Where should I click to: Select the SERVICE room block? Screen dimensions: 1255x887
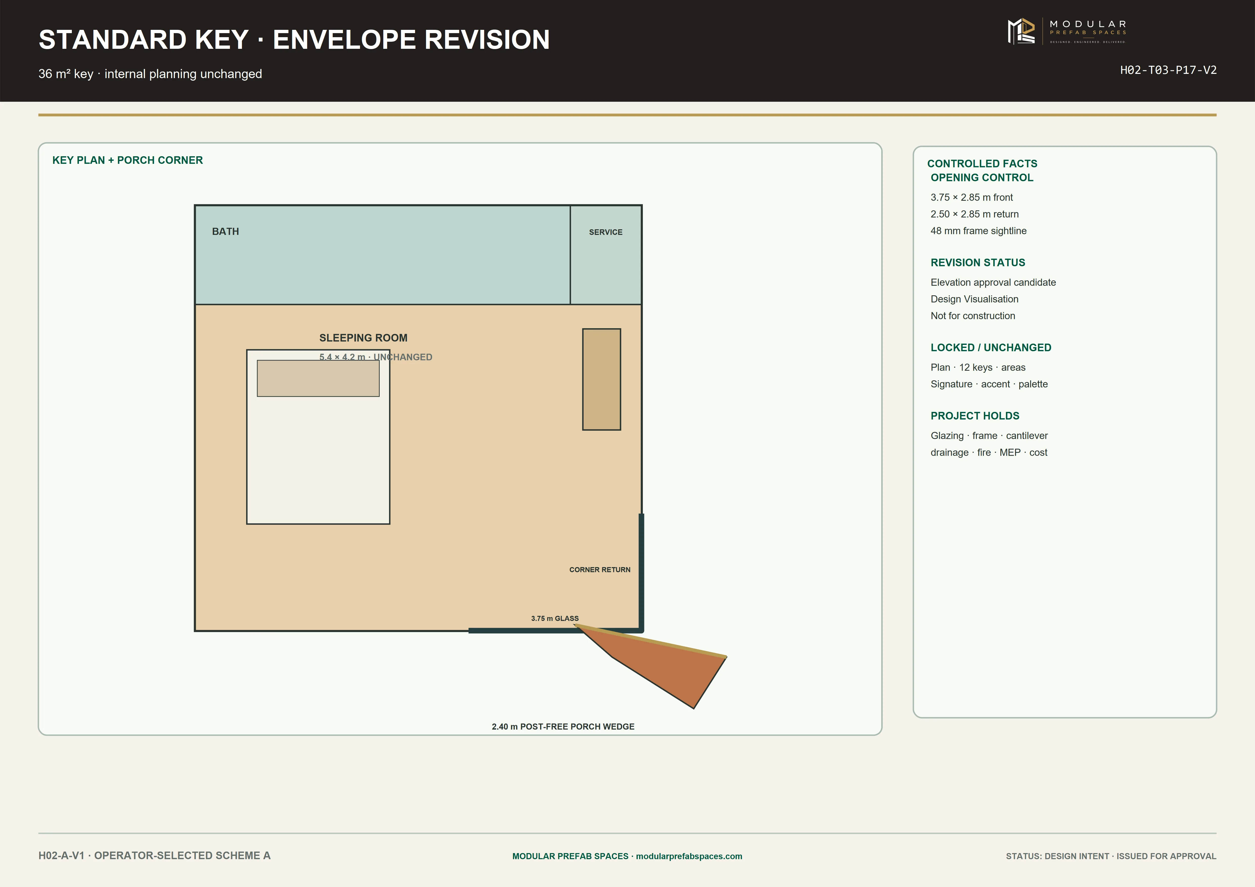coord(606,255)
